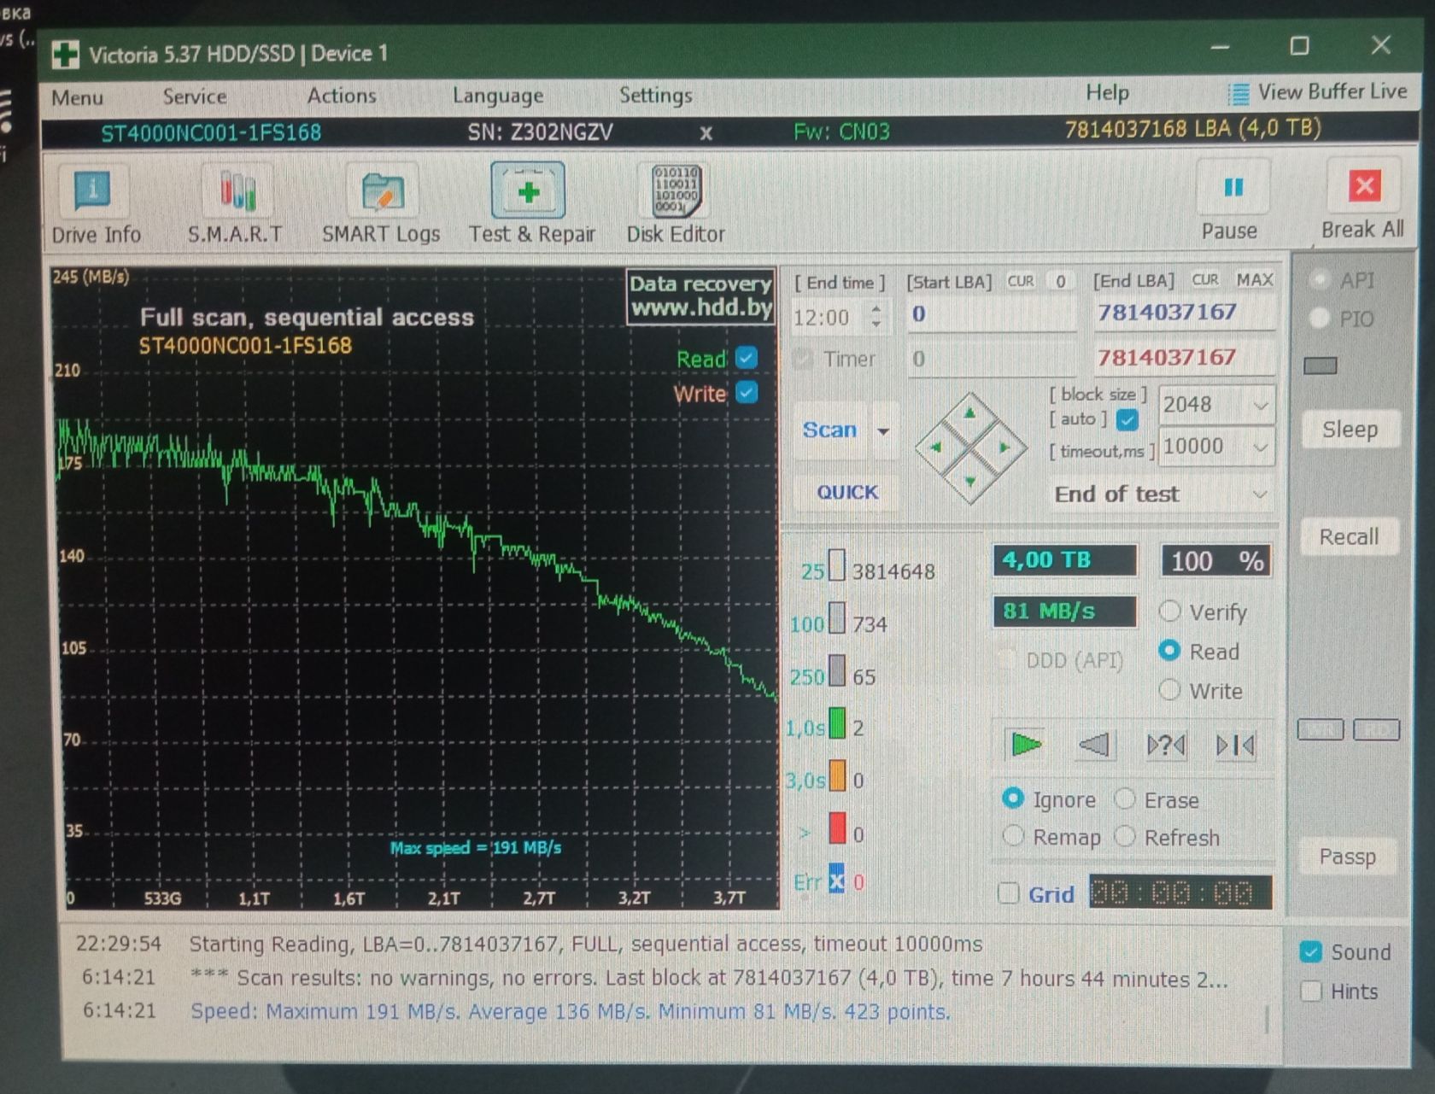The width and height of the screenshot is (1435, 1094).
Task: Select the Remap radio button
Action: (x=1013, y=836)
